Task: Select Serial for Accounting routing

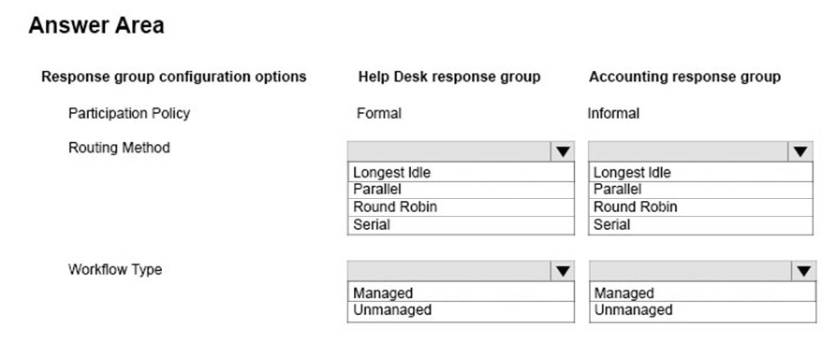Action: 701,225
